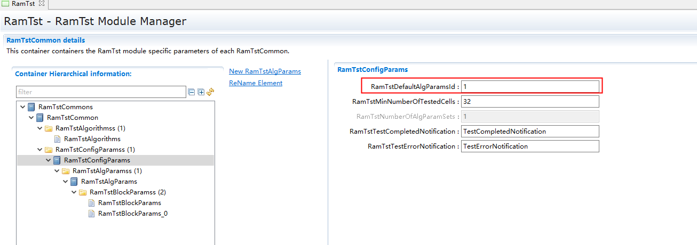Click the RamTstMinNumberOfTestedCells field
Image resolution: width=697 pixels, height=245 pixels.
[529, 101]
